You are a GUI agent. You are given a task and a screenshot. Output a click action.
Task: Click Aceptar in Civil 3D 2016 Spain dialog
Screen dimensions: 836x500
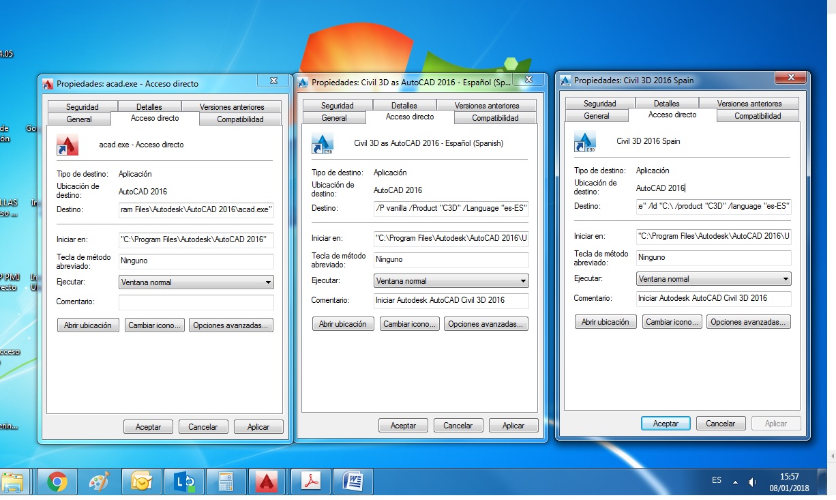[666, 424]
